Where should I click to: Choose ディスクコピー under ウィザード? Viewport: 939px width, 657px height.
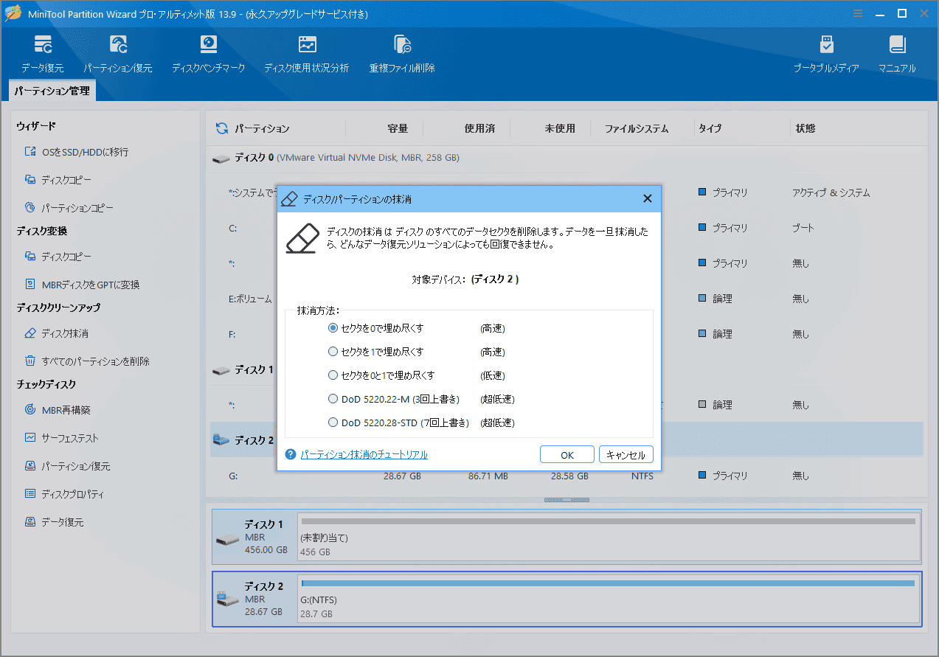pyautogui.click(x=58, y=180)
